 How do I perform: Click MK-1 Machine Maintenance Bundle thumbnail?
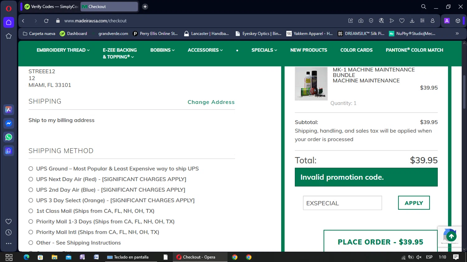click(x=311, y=84)
